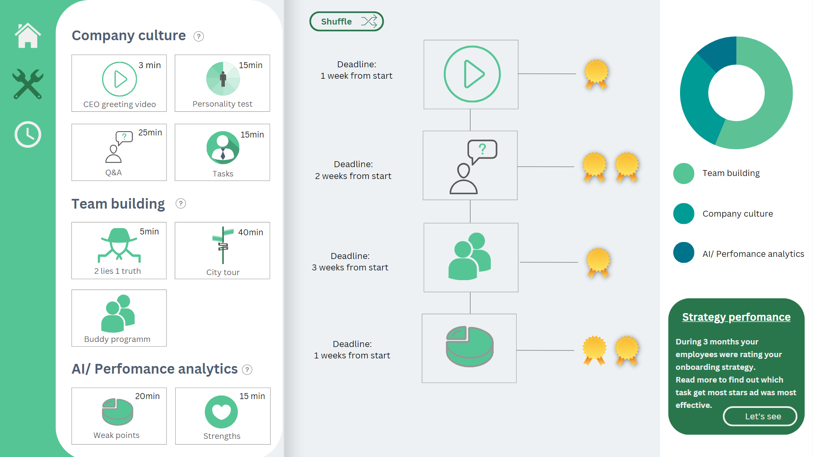Viewport: 813px width, 457px height.
Task: Select the City tour card
Action: click(222, 251)
